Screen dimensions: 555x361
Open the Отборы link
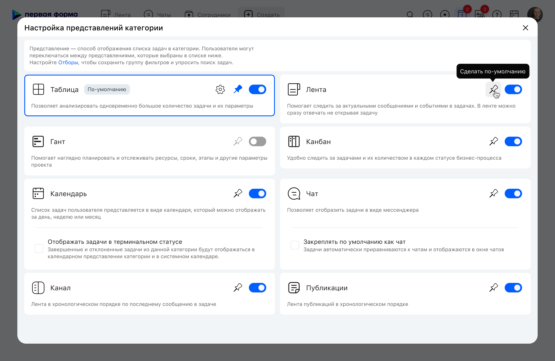pyautogui.click(x=68, y=62)
